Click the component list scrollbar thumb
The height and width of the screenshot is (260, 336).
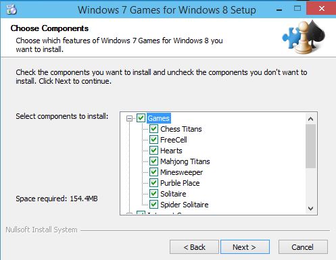[311, 146]
